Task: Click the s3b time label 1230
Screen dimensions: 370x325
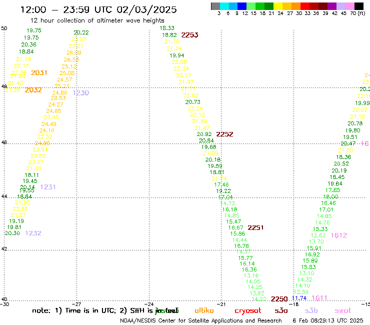Action: click(81, 93)
